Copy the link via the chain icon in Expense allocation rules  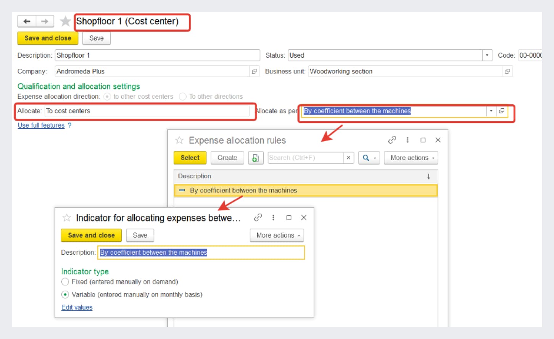coord(392,140)
